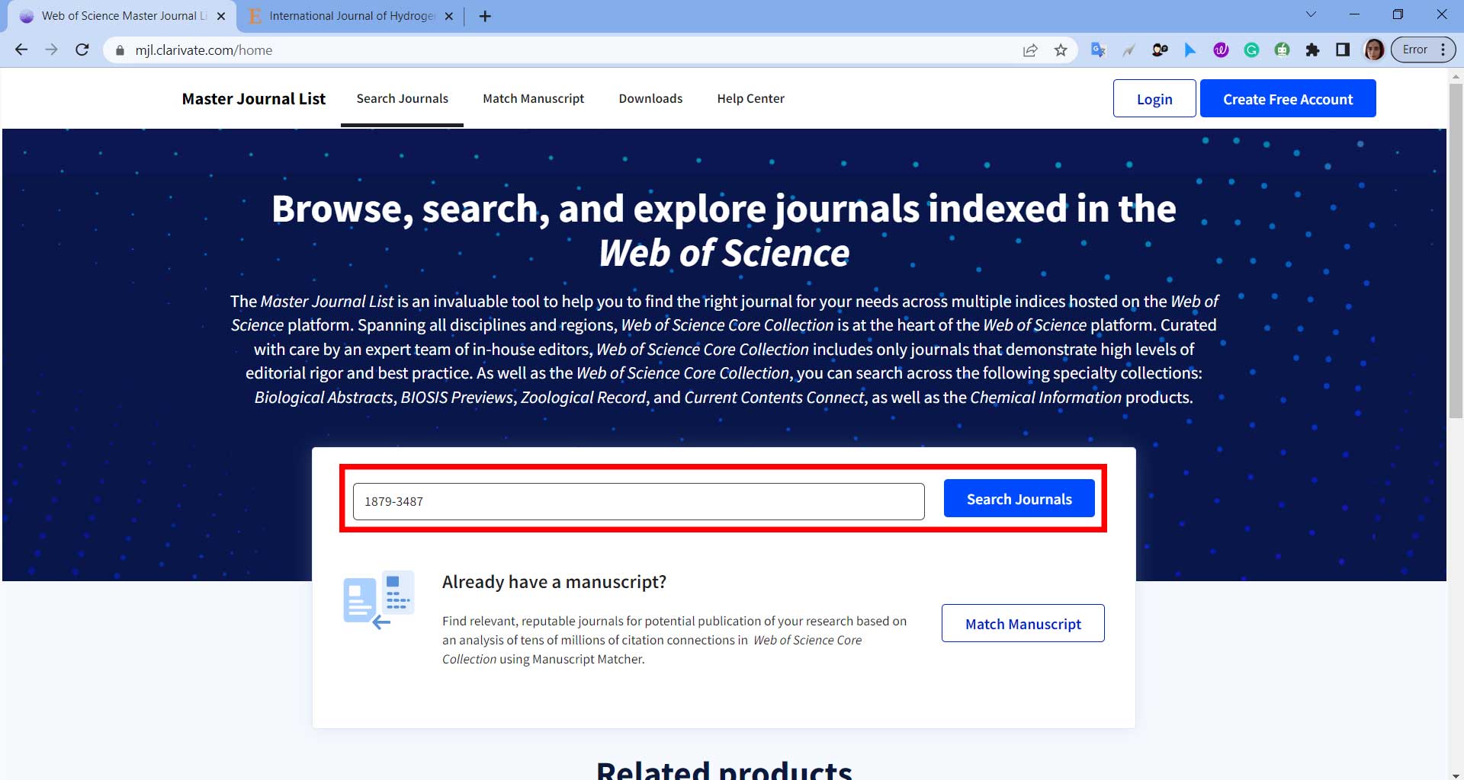Open the blue arrow extension icon
Screen dimensions: 1464x780
pyautogui.click(x=1189, y=50)
